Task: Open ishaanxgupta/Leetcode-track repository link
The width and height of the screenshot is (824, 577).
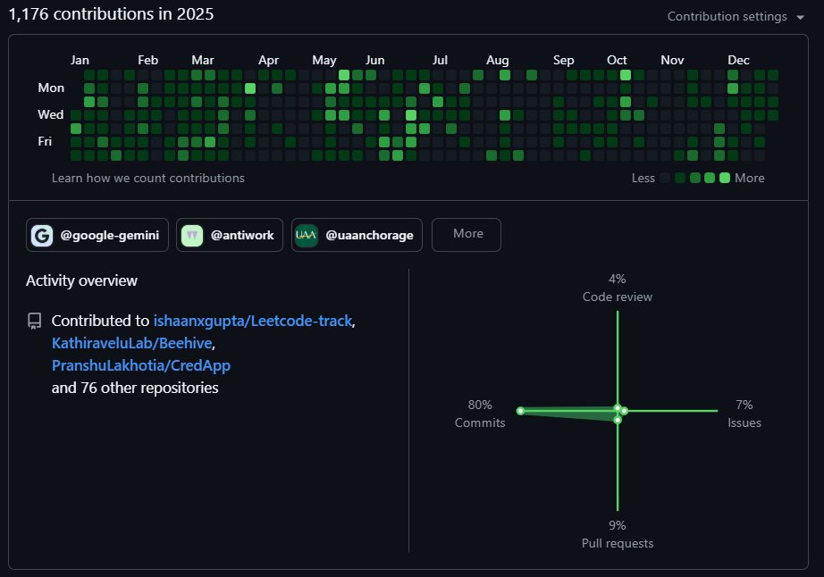Action: tap(253, 321)
